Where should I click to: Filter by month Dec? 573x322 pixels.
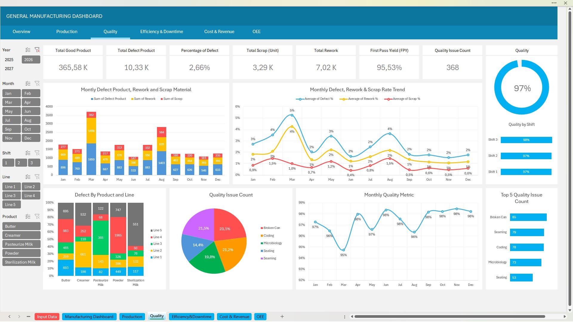(31, 138)
